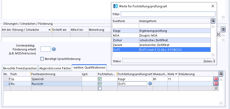Open column options icon in popup table
This screenshot has height=109, width=230.
point(213,21)
